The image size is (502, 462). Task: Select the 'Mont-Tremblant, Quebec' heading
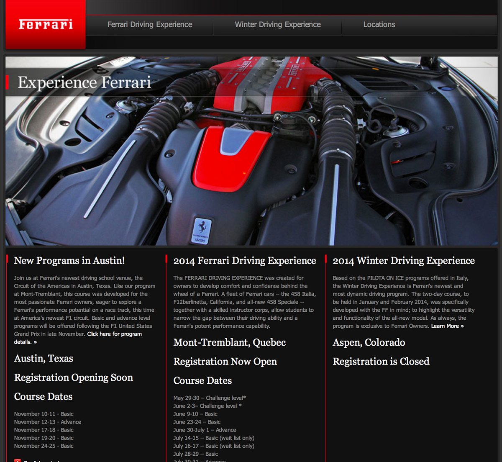pos(230,342)
